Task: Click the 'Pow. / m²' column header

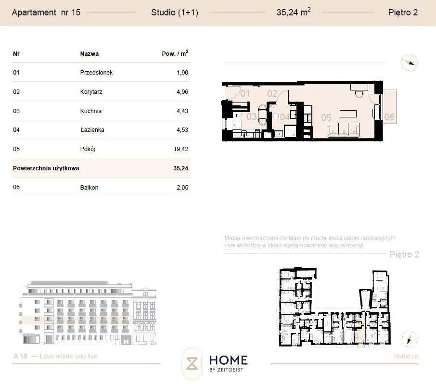Action: tap(175, 53)
